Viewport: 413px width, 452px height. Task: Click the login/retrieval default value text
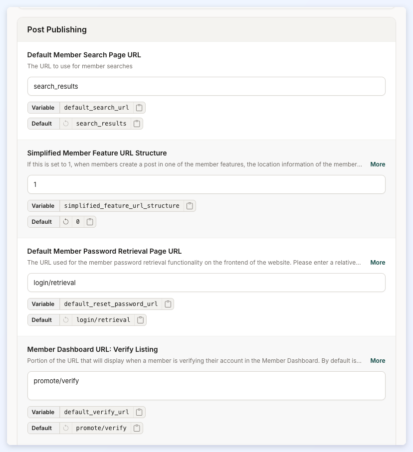(x=103, y=319)
